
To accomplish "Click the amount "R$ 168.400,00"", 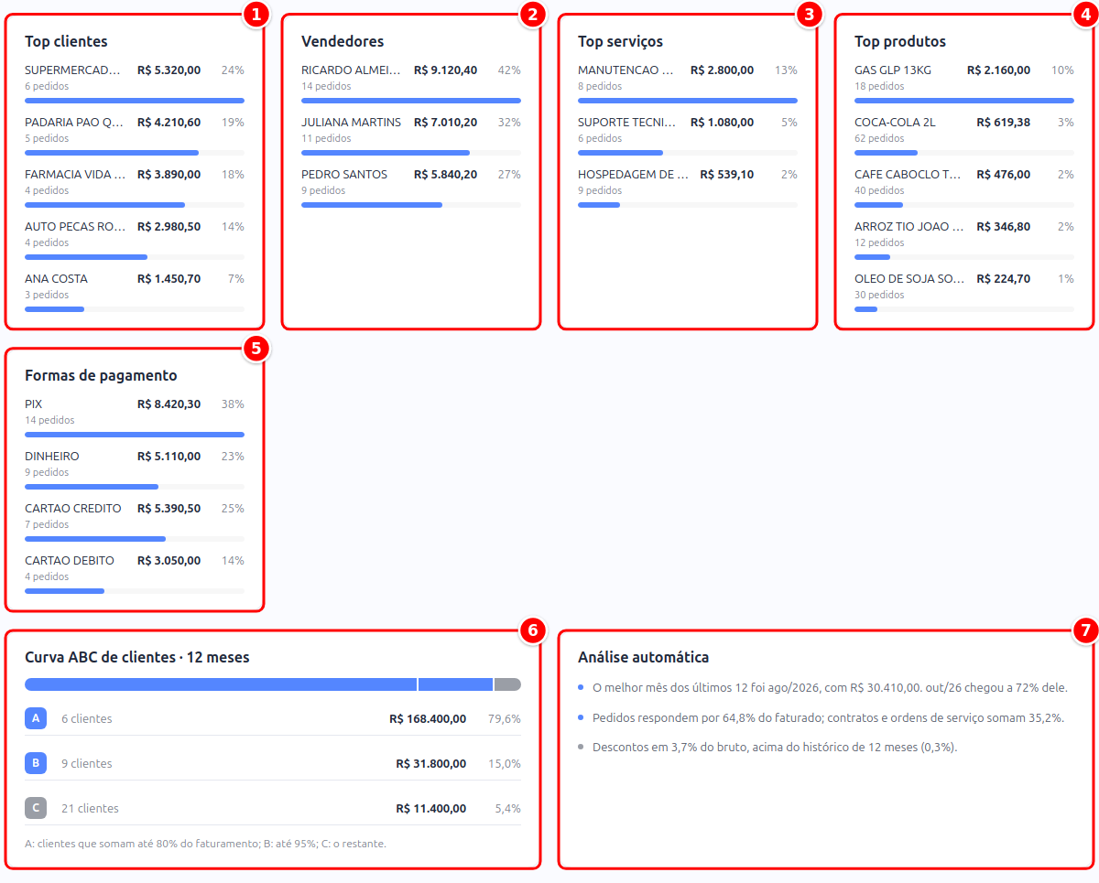I will (428, 719).
